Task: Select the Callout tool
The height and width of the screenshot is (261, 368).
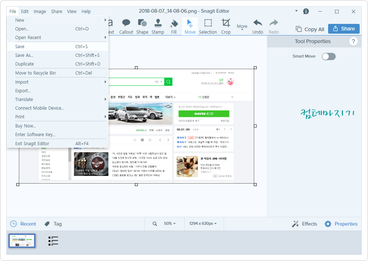Action: click(x=126, y=26)
